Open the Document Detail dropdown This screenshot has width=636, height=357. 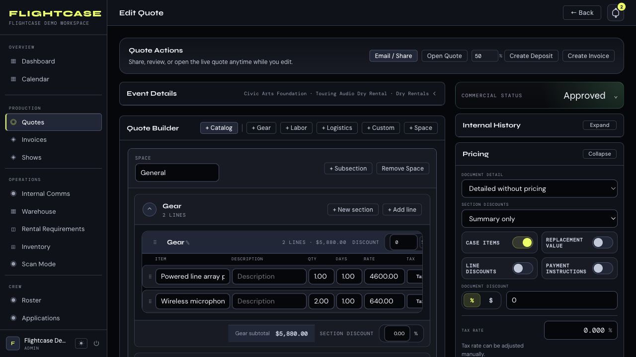(540, 188)
